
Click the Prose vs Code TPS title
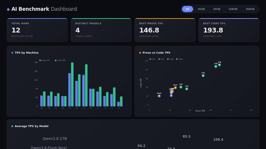point(156,53)
